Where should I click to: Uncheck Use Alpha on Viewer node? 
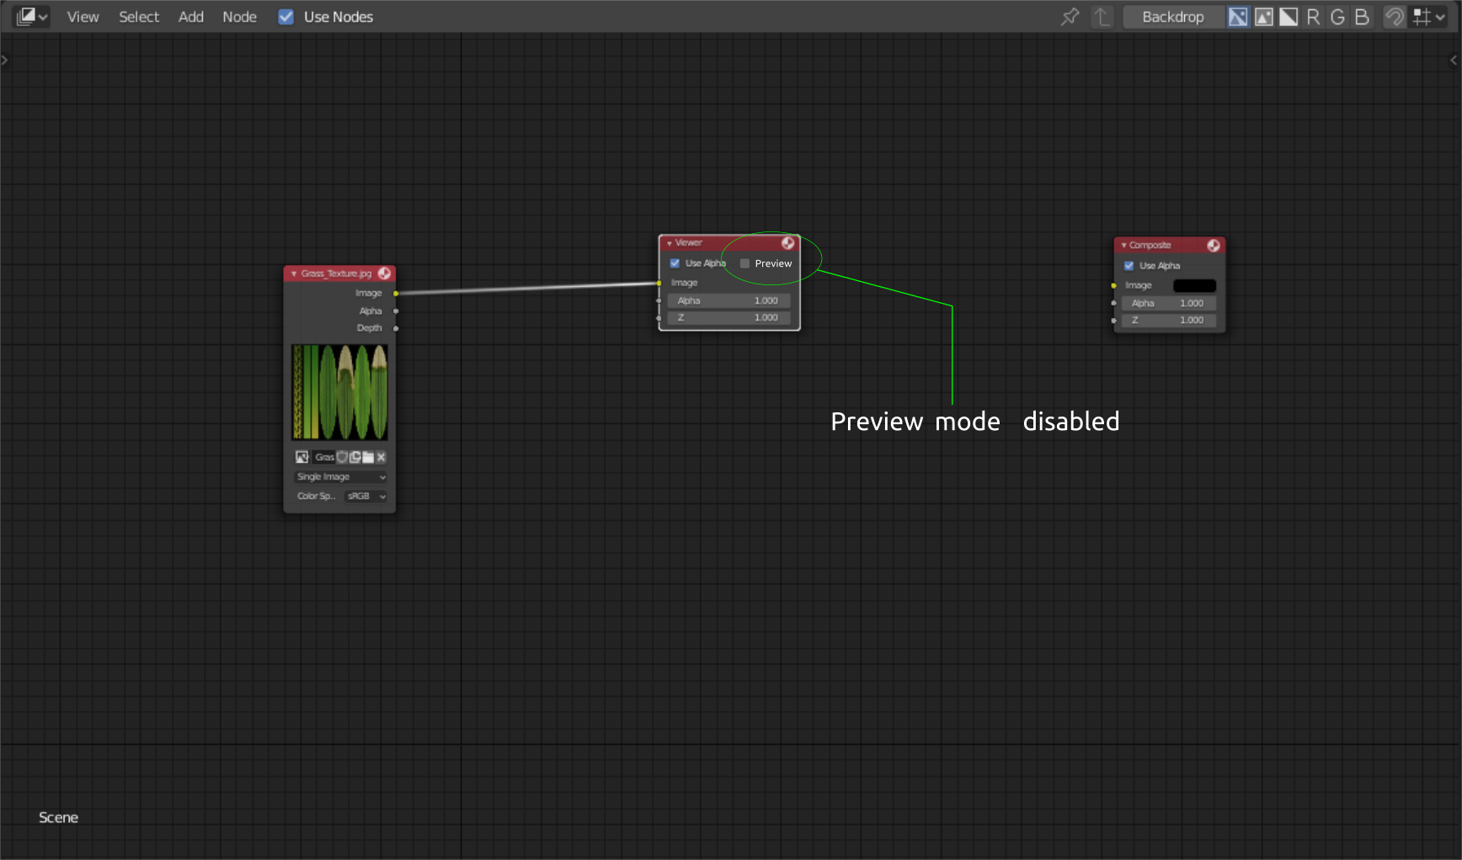click(675, 263)
